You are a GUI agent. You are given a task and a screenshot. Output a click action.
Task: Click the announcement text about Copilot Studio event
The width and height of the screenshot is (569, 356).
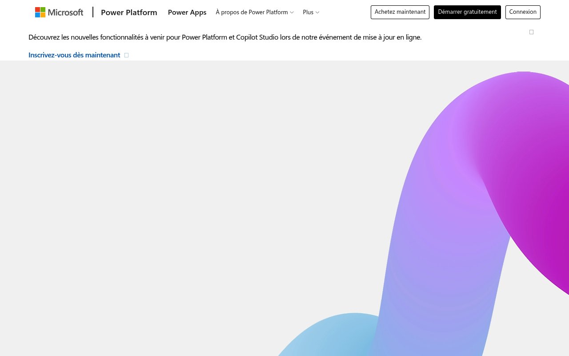pos(225,37)
